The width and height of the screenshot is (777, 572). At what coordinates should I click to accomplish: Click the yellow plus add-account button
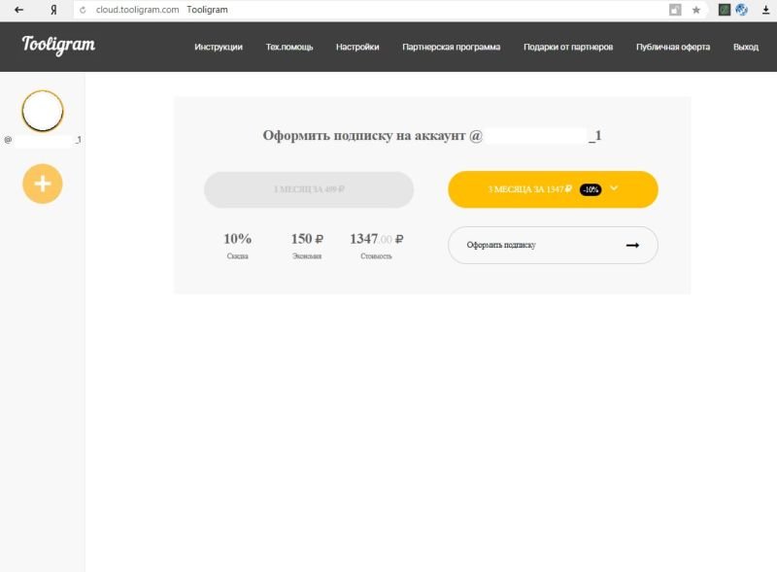(42, 184)
